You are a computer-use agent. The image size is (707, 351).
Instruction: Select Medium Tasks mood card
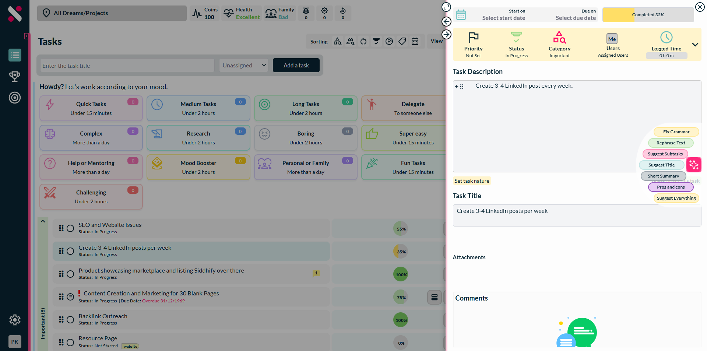(198, 108)
